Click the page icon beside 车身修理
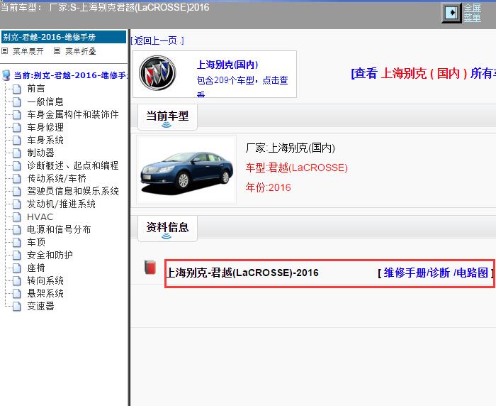 (x=17, y=128)
